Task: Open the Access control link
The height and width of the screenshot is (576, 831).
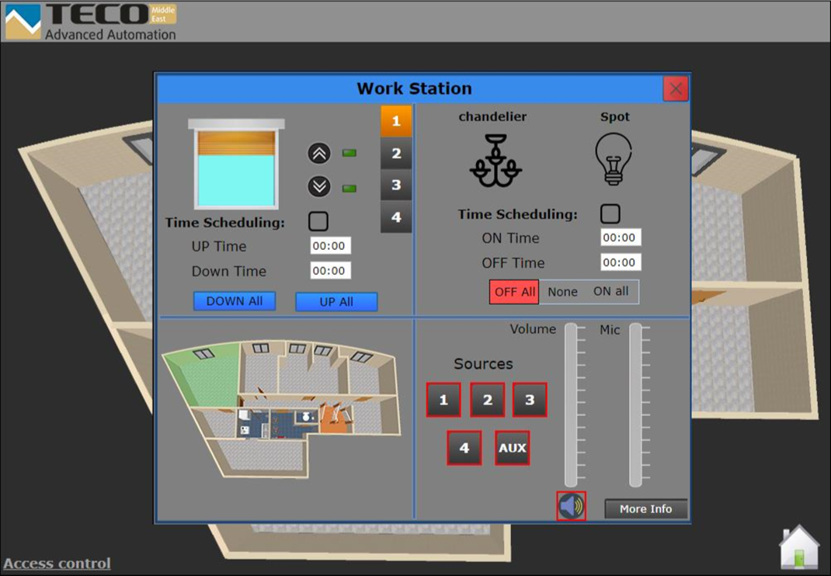Action: pyautogui.click(x=57, y=564)
